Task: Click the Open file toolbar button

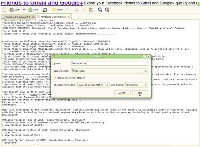Action: (x=15, y=10)
